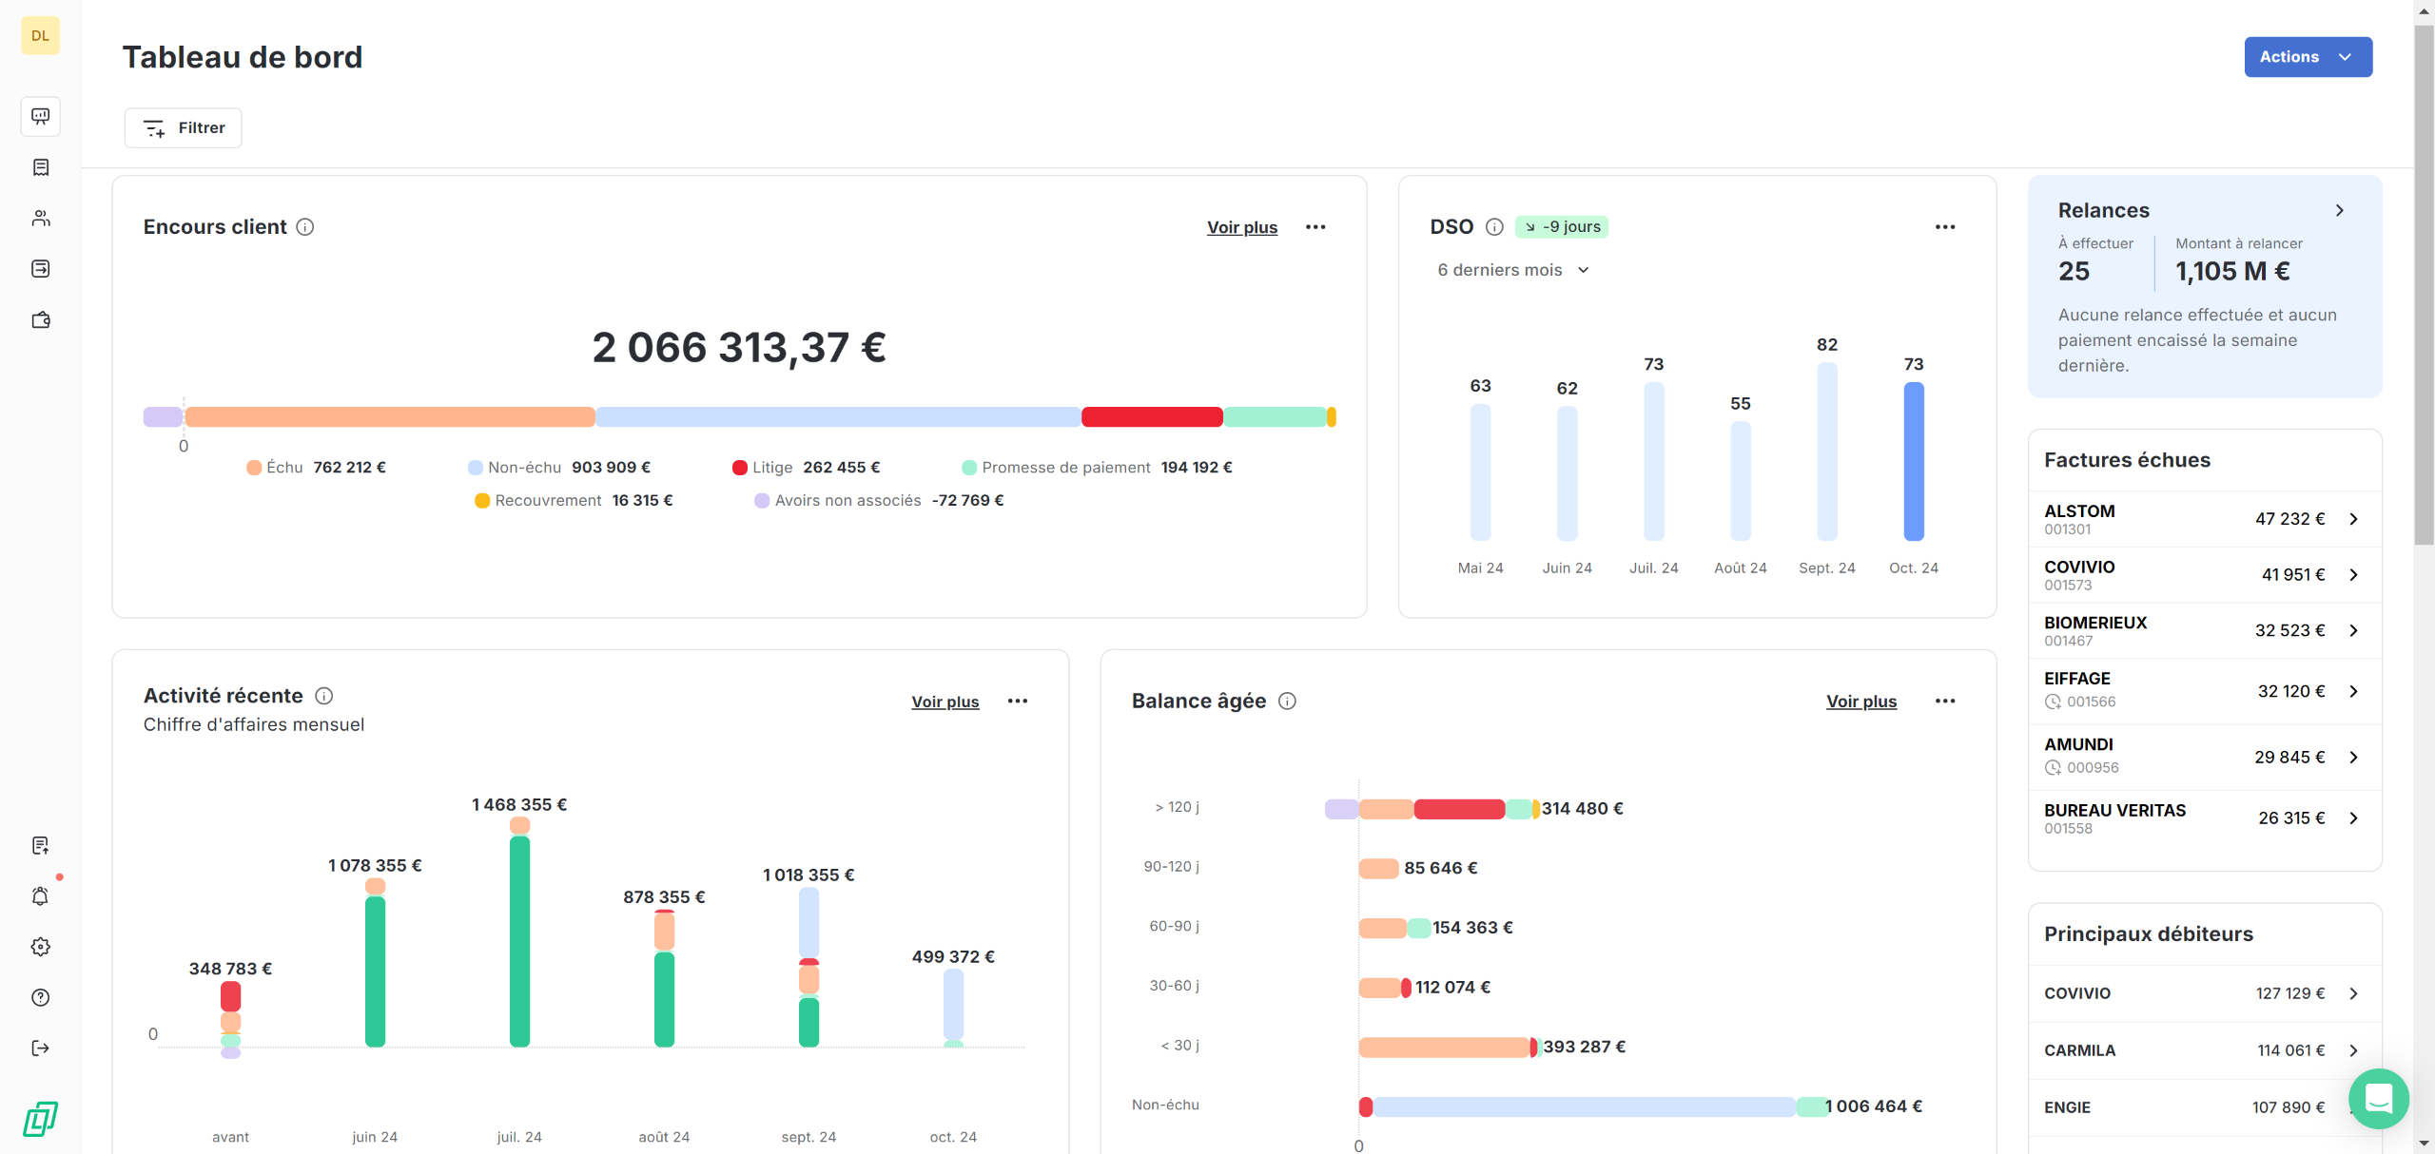2435x1154 pixels.
Task: Click the Oct. 24 DSO bar
Action: tap(1913, 462)
